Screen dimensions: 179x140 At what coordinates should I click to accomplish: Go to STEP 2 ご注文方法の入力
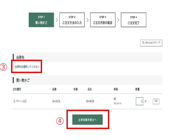[72, 20]
